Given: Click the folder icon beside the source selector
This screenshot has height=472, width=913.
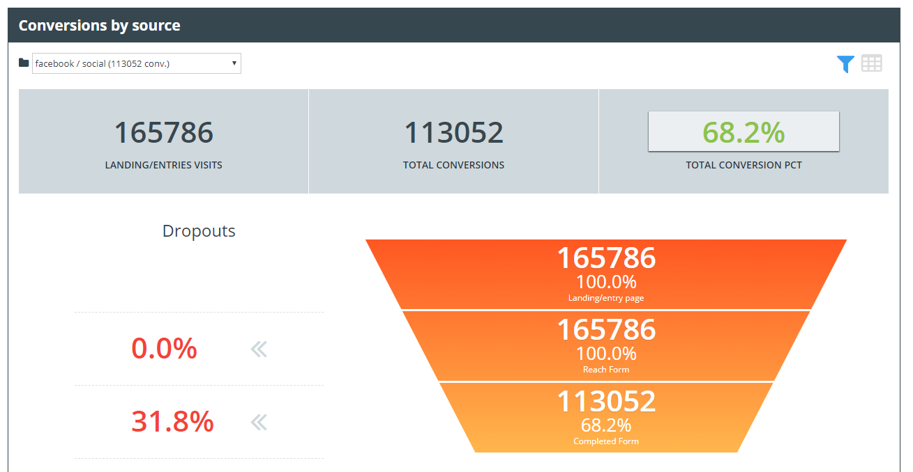Looking at the screenshot, I should click(x=24, y=63).
